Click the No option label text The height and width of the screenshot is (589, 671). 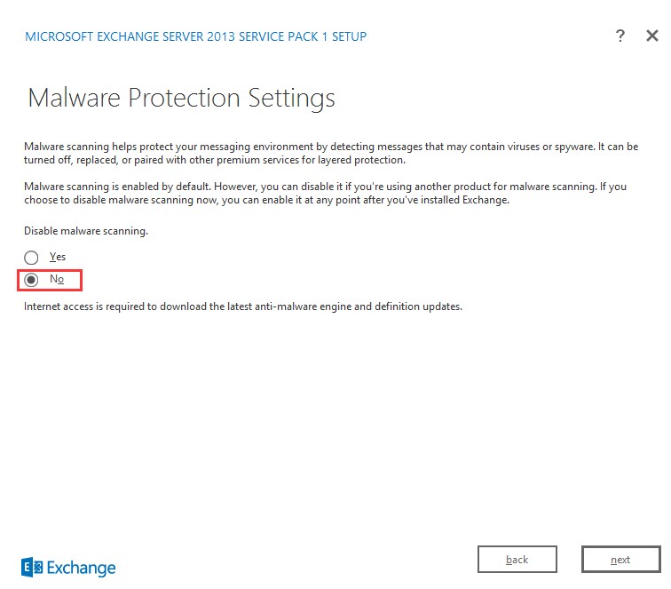[57, 279]
